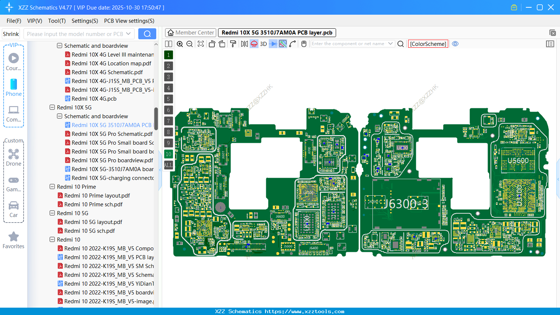This screenshot has height=315, width=560.
Task: Rotate the PCB view counterclockwise
Action: [212, 44]
